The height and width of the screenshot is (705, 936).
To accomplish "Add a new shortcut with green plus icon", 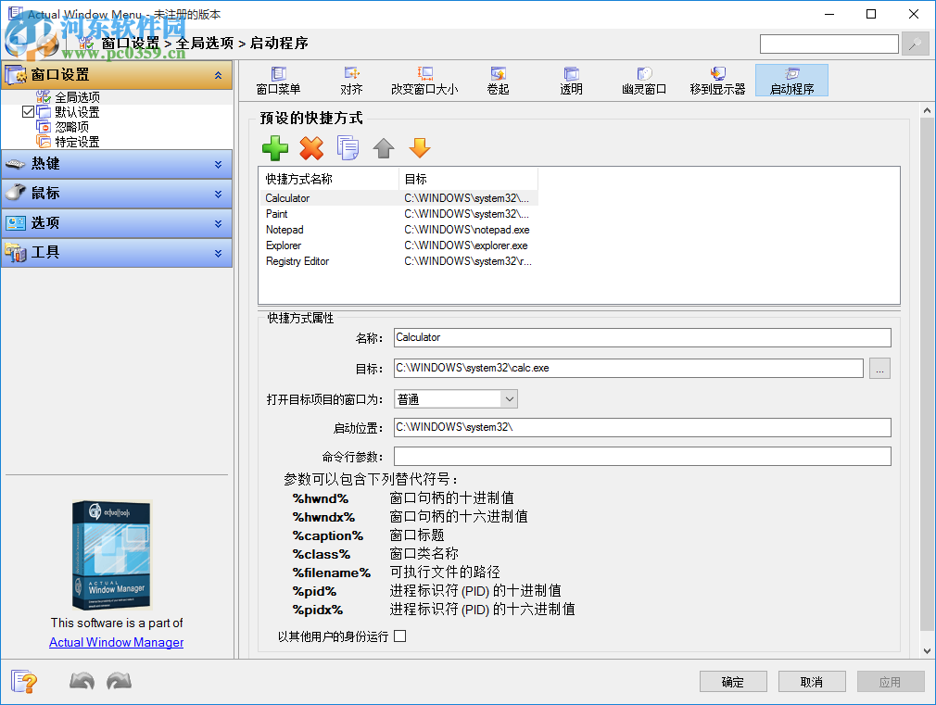I will (274, 147).
